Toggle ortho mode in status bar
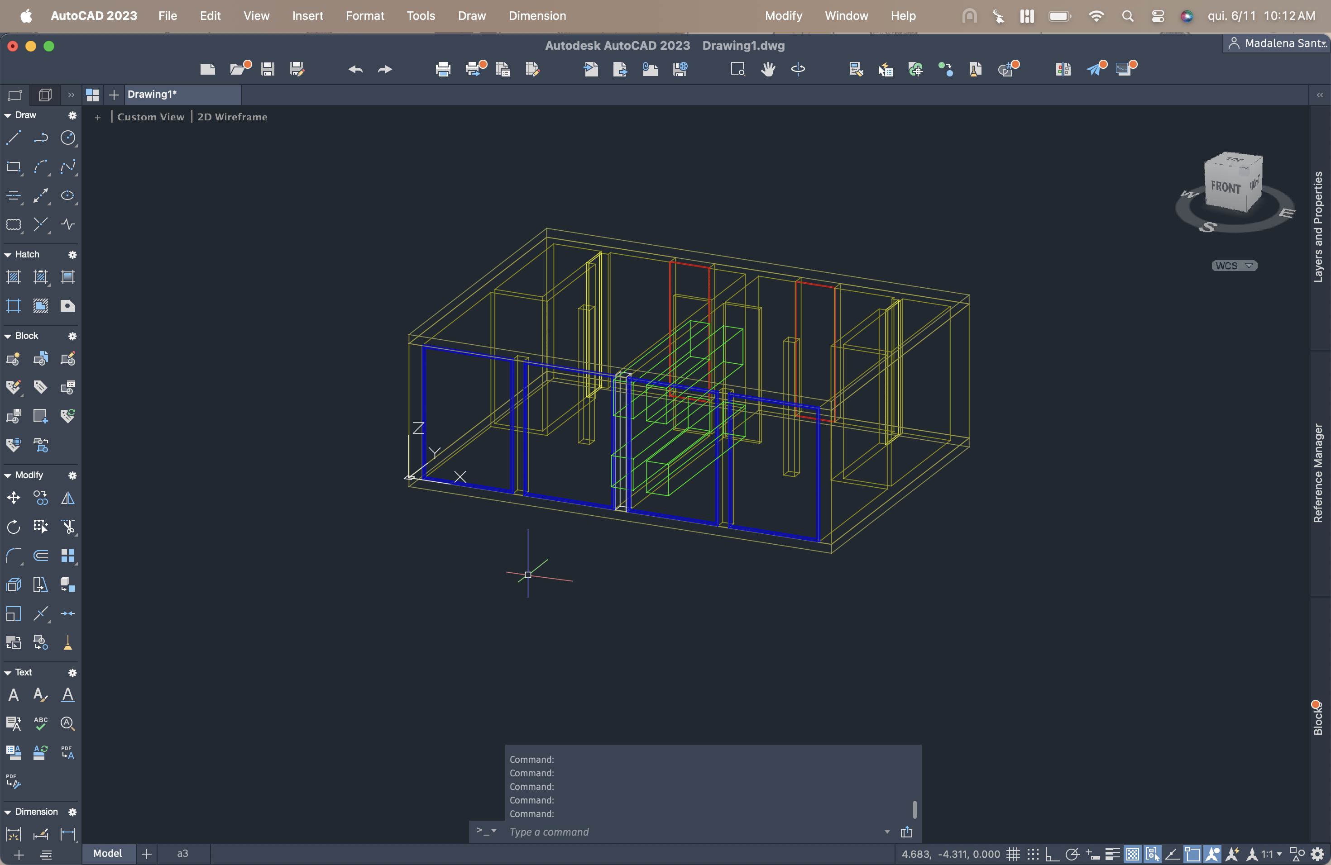Viewport: 1331px width, 865px height. [1052, 854]
